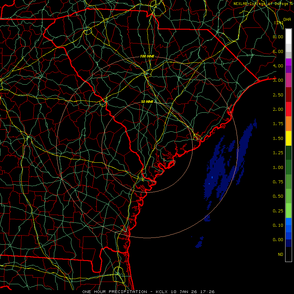
Task: Click the ONE HOUR PRECIPITATION title text
Action: (115, 292)
